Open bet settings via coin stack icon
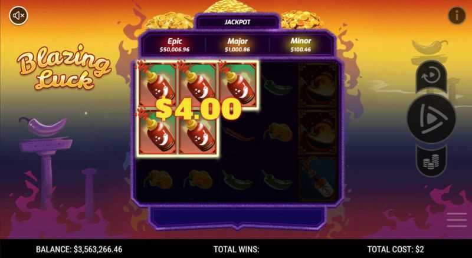Viewport: 472px width, 258px height. (431, 162)
